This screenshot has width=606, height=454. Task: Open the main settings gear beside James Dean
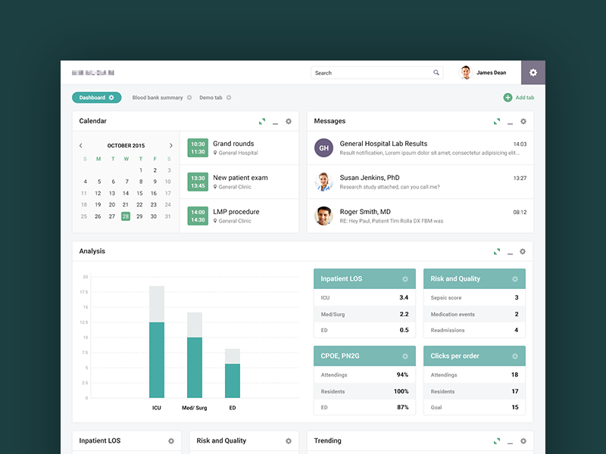(x=533, y=73)
